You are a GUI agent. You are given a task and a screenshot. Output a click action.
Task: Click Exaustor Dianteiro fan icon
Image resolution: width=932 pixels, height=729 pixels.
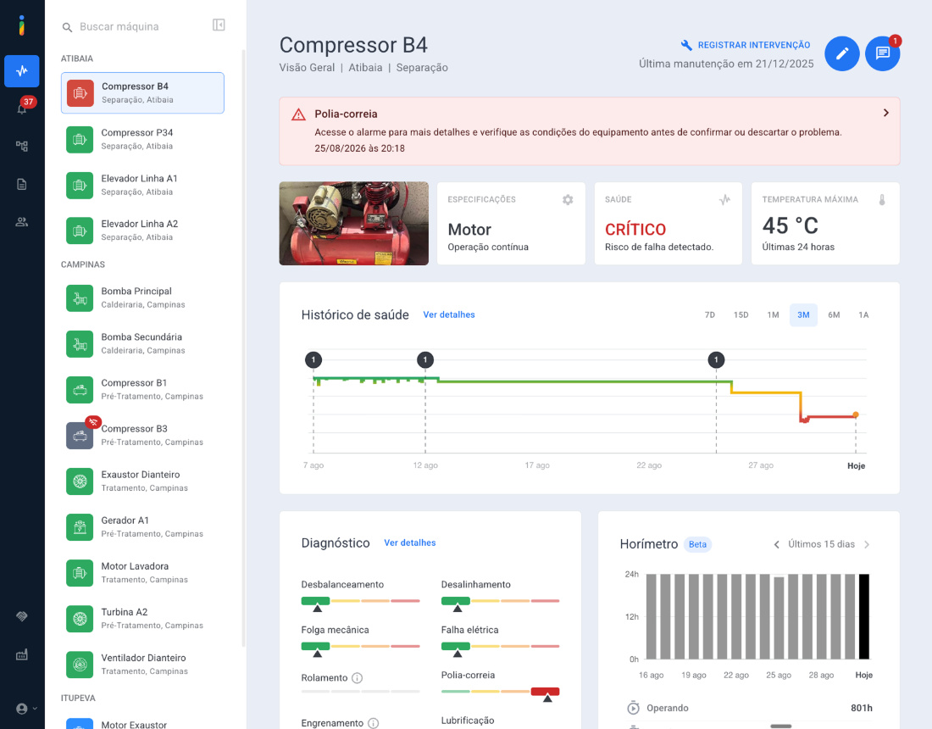coord(80,481)
